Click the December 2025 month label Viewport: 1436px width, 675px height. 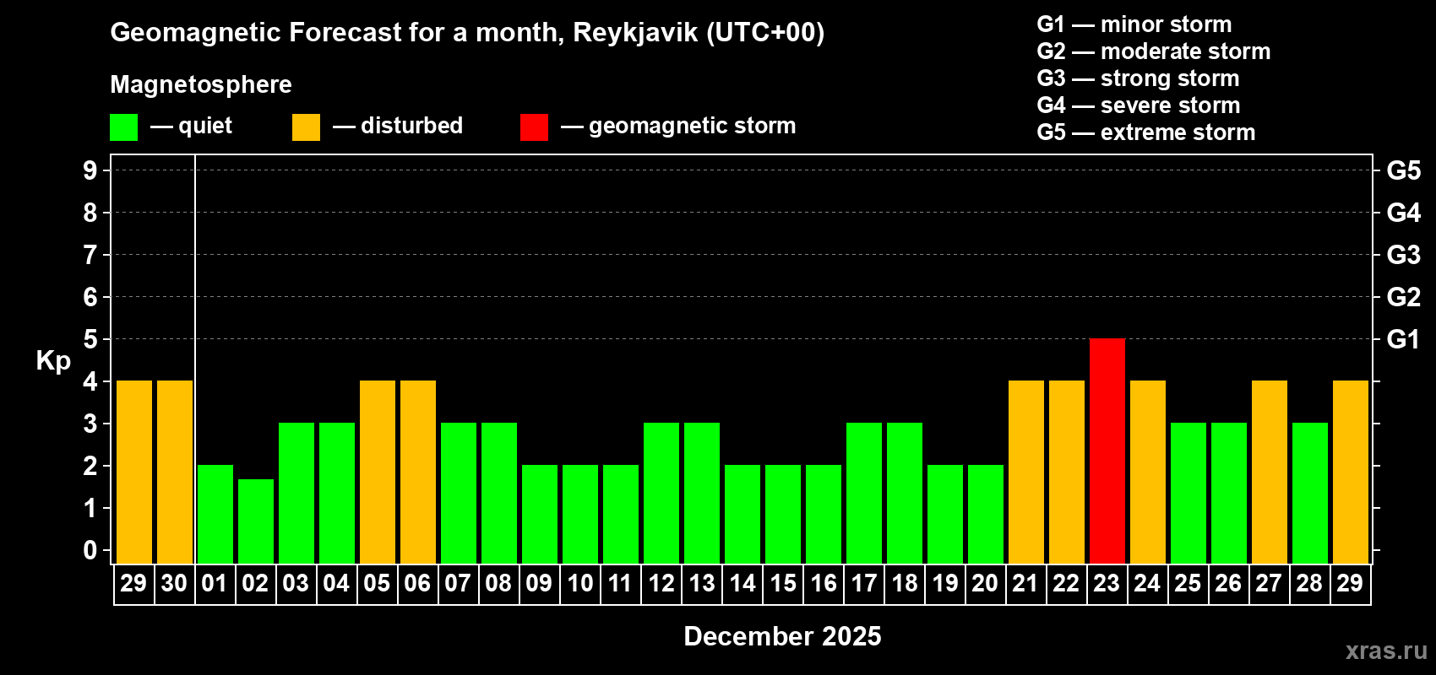click(x=782, y=636)
